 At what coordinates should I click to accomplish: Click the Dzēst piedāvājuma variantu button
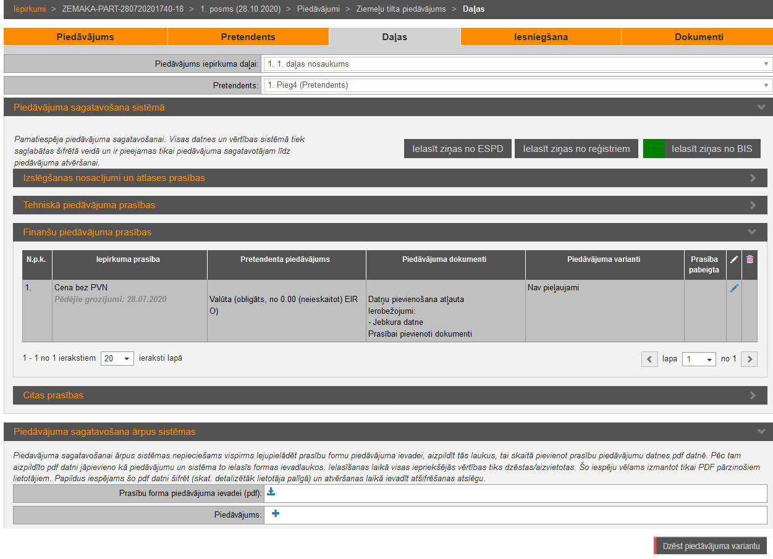pos(711,546)
